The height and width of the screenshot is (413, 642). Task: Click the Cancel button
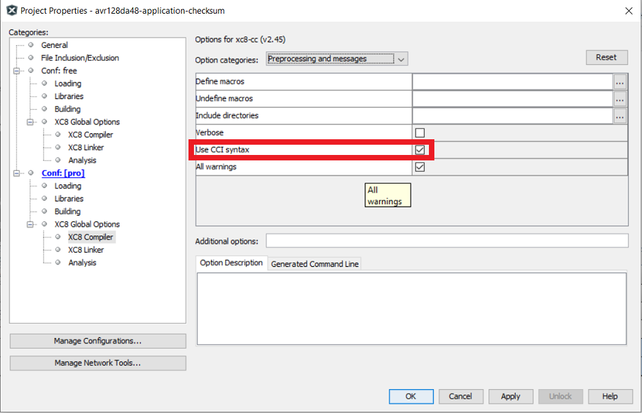pos(460,396)
